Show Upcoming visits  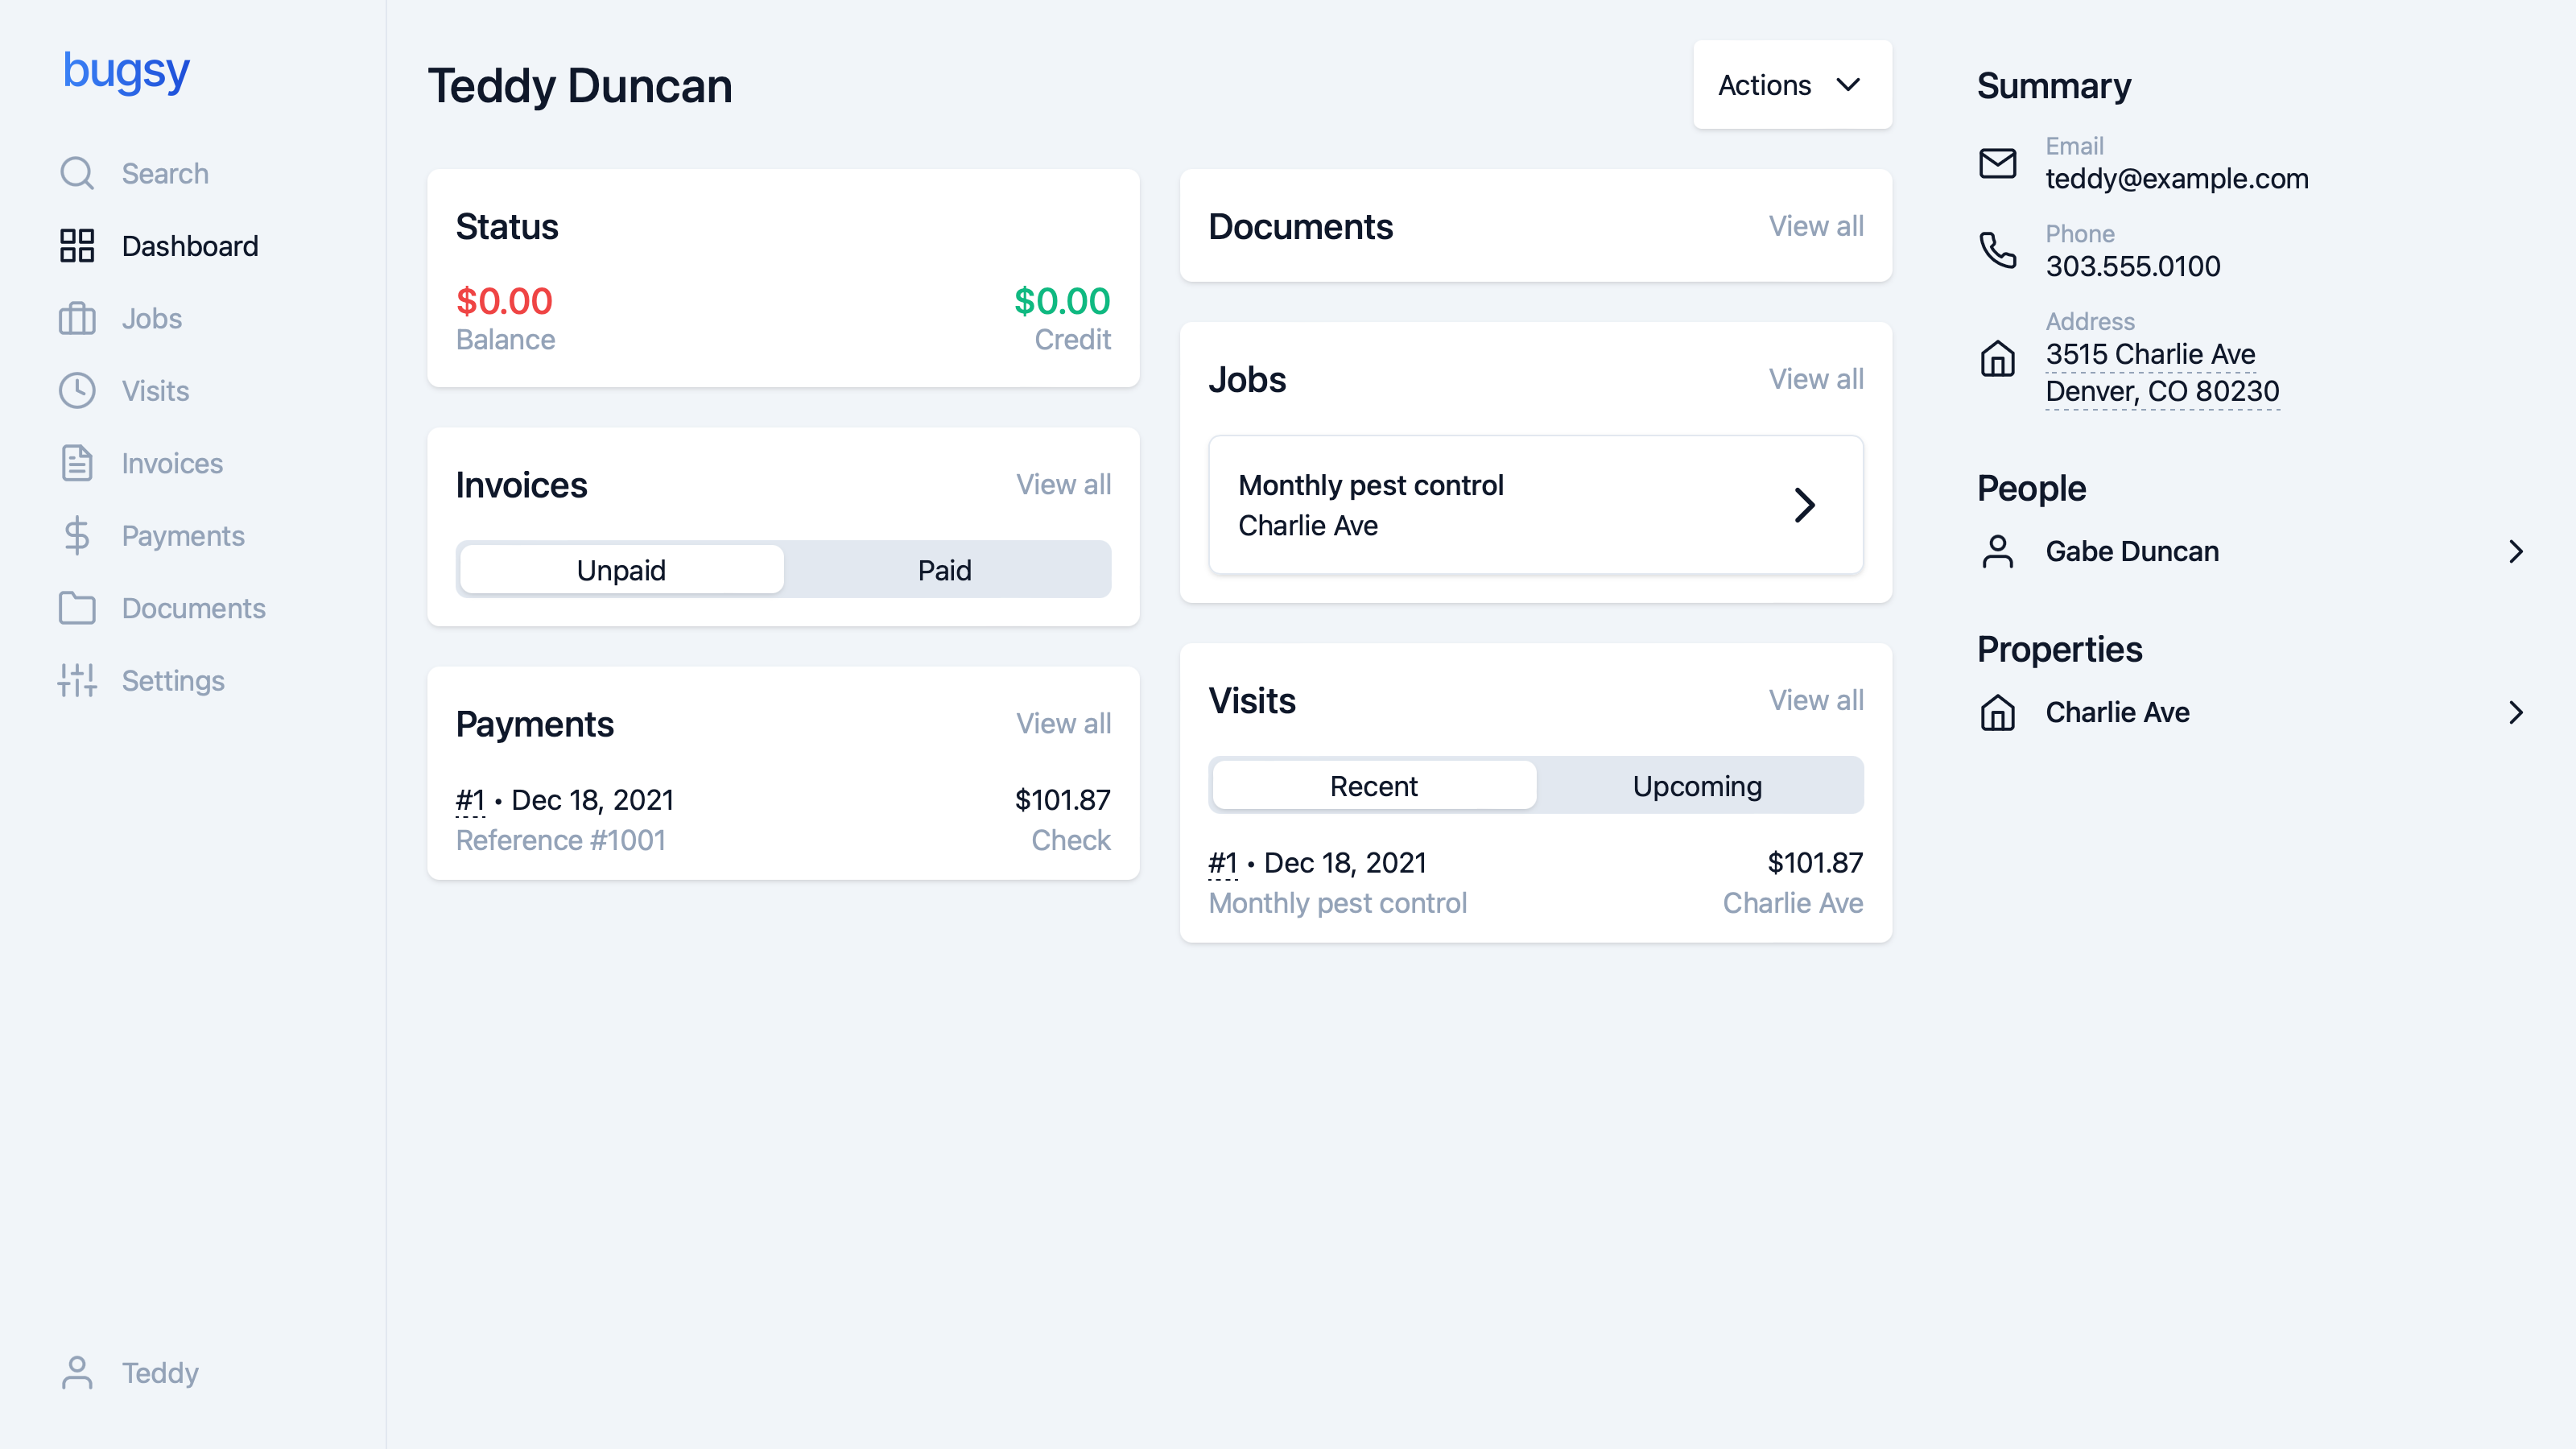1697,786
